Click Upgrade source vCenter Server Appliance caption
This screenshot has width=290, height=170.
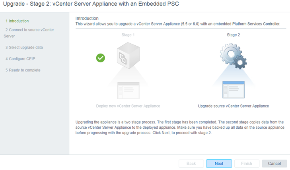pos(234,106)
